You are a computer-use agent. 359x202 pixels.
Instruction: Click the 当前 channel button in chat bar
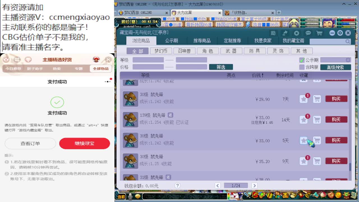tap(121, 196)
